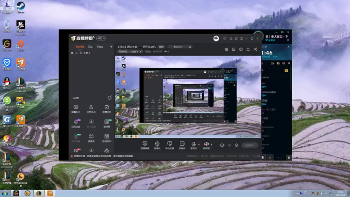Click the add friend icon in right window
This screenshot has height=197, width=350.
[273, 63]
